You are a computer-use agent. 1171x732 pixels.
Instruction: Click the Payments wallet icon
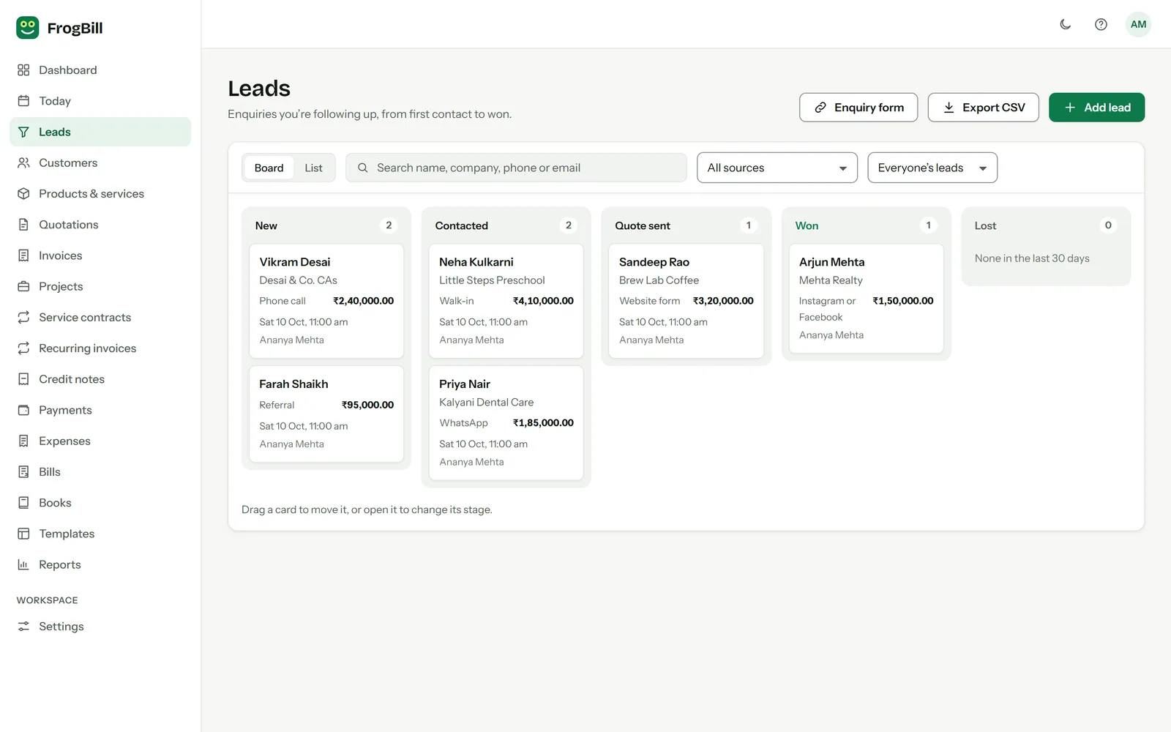point(23,410)
